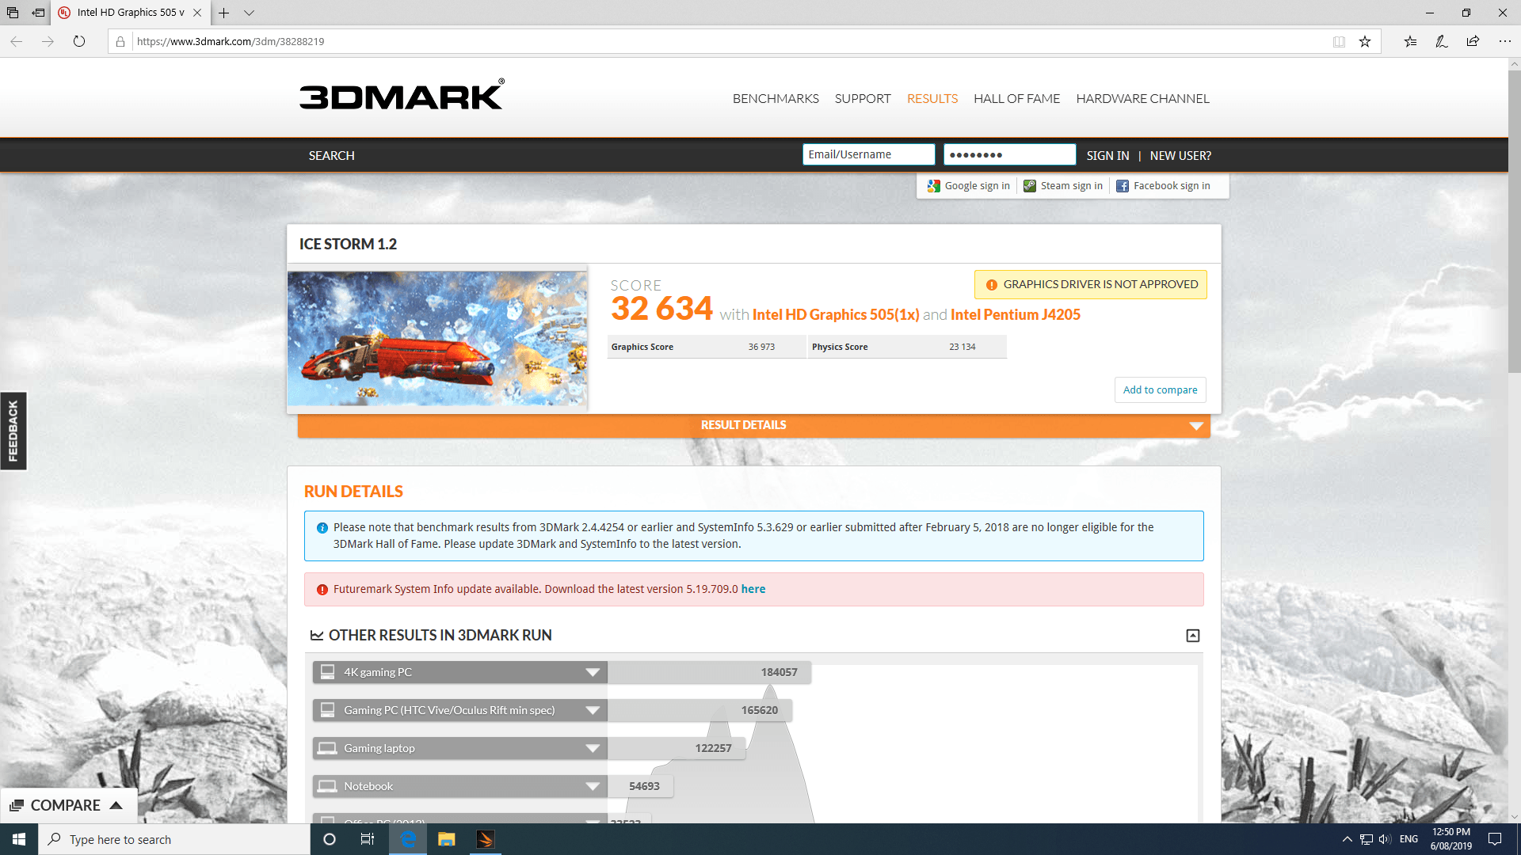
Task: Open the 3DMark app in taskbar
Action: pos(486,839)
